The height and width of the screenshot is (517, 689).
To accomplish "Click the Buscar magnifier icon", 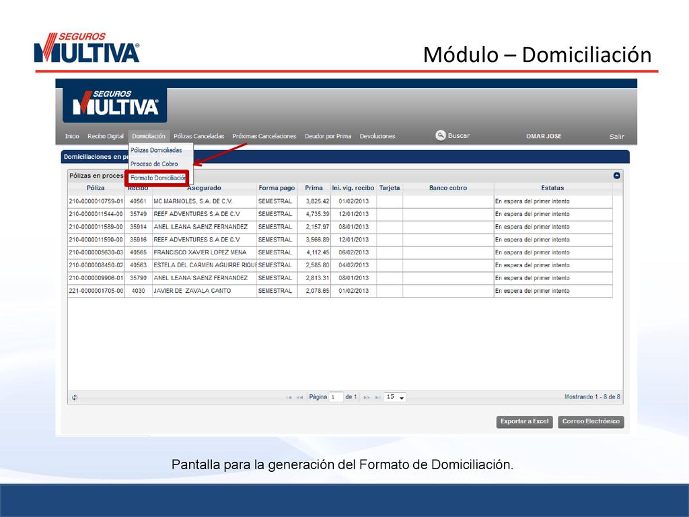I will pos(440,135).
